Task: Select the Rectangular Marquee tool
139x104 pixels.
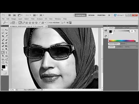Action: [3, 30]
